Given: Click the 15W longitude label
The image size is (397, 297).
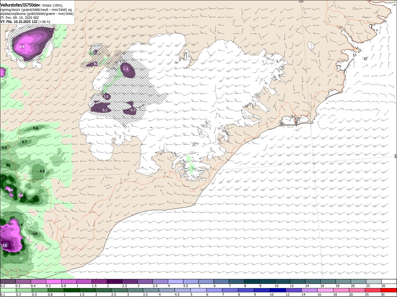Looking at the screenshot, I should (x=301, y=2).
